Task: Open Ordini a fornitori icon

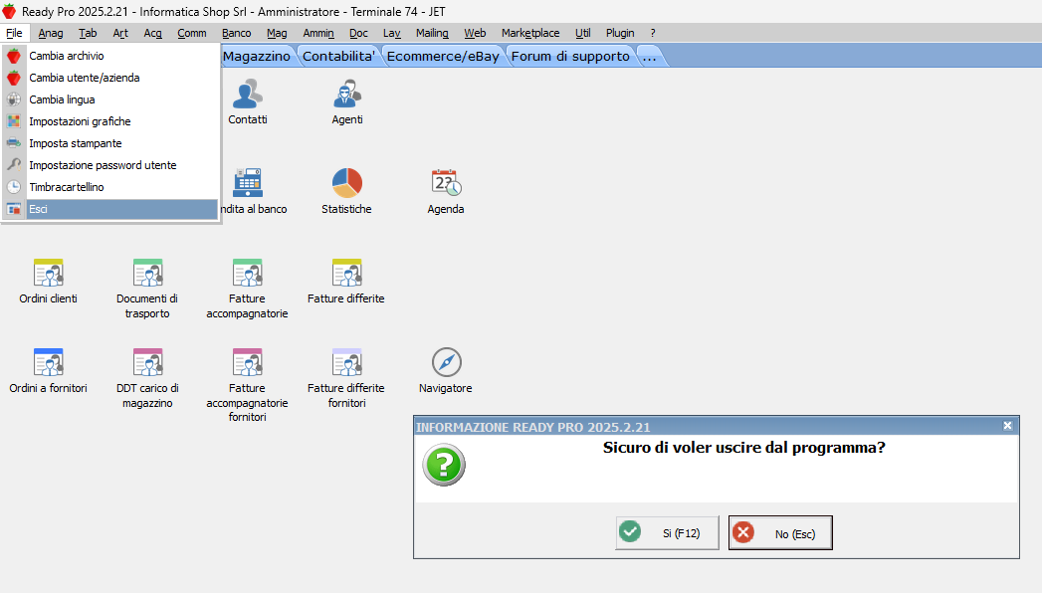Action: coord(49,362)
